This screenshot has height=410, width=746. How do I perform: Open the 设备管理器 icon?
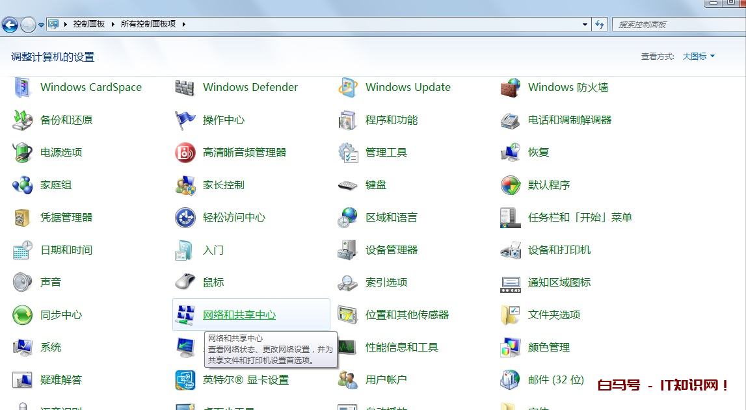(348, 250)
